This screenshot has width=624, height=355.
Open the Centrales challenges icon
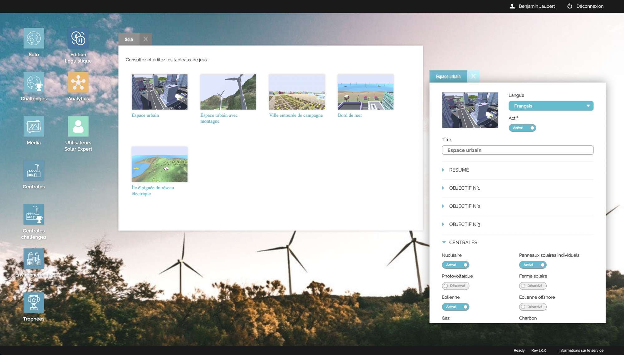coord(34,215)
